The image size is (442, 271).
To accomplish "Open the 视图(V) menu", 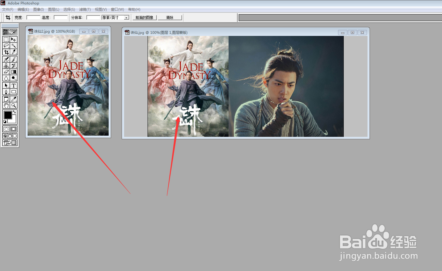I will tap(101, 9).
